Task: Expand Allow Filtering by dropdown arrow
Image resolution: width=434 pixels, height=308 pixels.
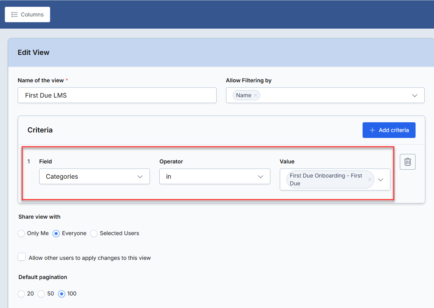Action: [414, 96]
